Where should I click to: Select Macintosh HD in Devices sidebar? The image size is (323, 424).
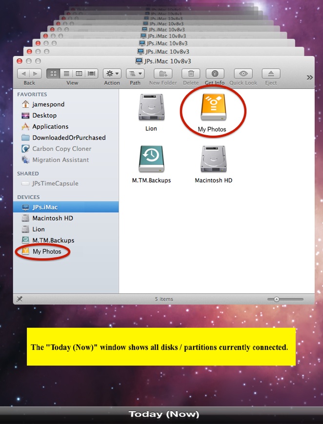click(66, 218)
